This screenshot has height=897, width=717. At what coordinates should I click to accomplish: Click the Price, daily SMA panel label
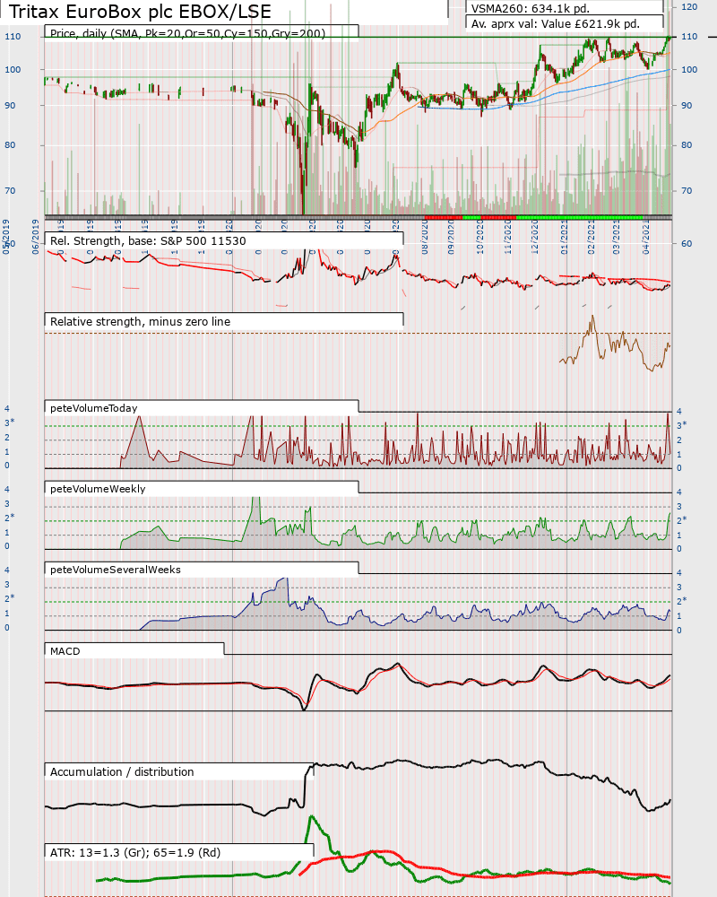click(187, 33)
